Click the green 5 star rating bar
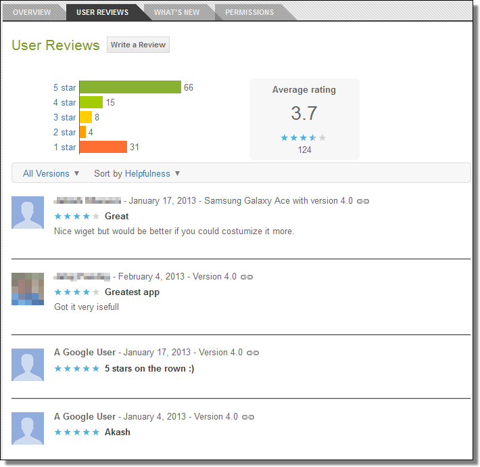 pos(130,87)
